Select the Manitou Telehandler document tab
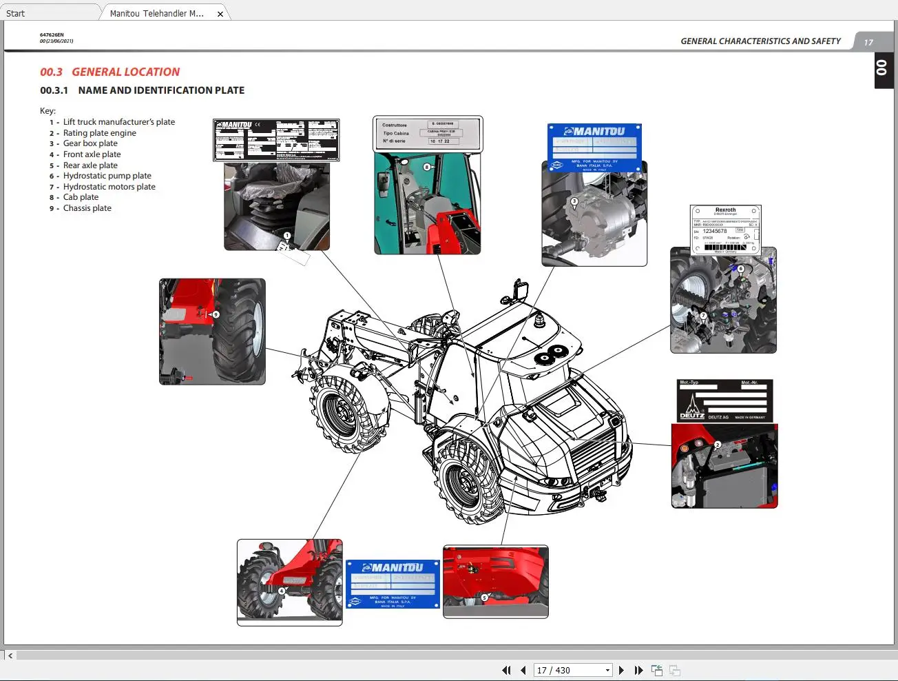The width and height of the screenshot is (898, 681). tap(156, 13)
